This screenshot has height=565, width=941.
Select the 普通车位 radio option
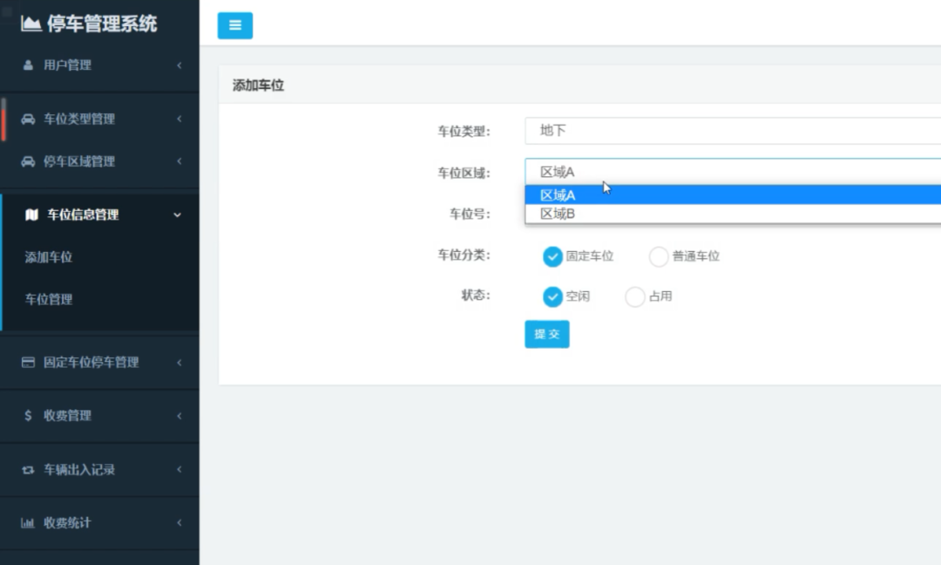pos(659,256)
